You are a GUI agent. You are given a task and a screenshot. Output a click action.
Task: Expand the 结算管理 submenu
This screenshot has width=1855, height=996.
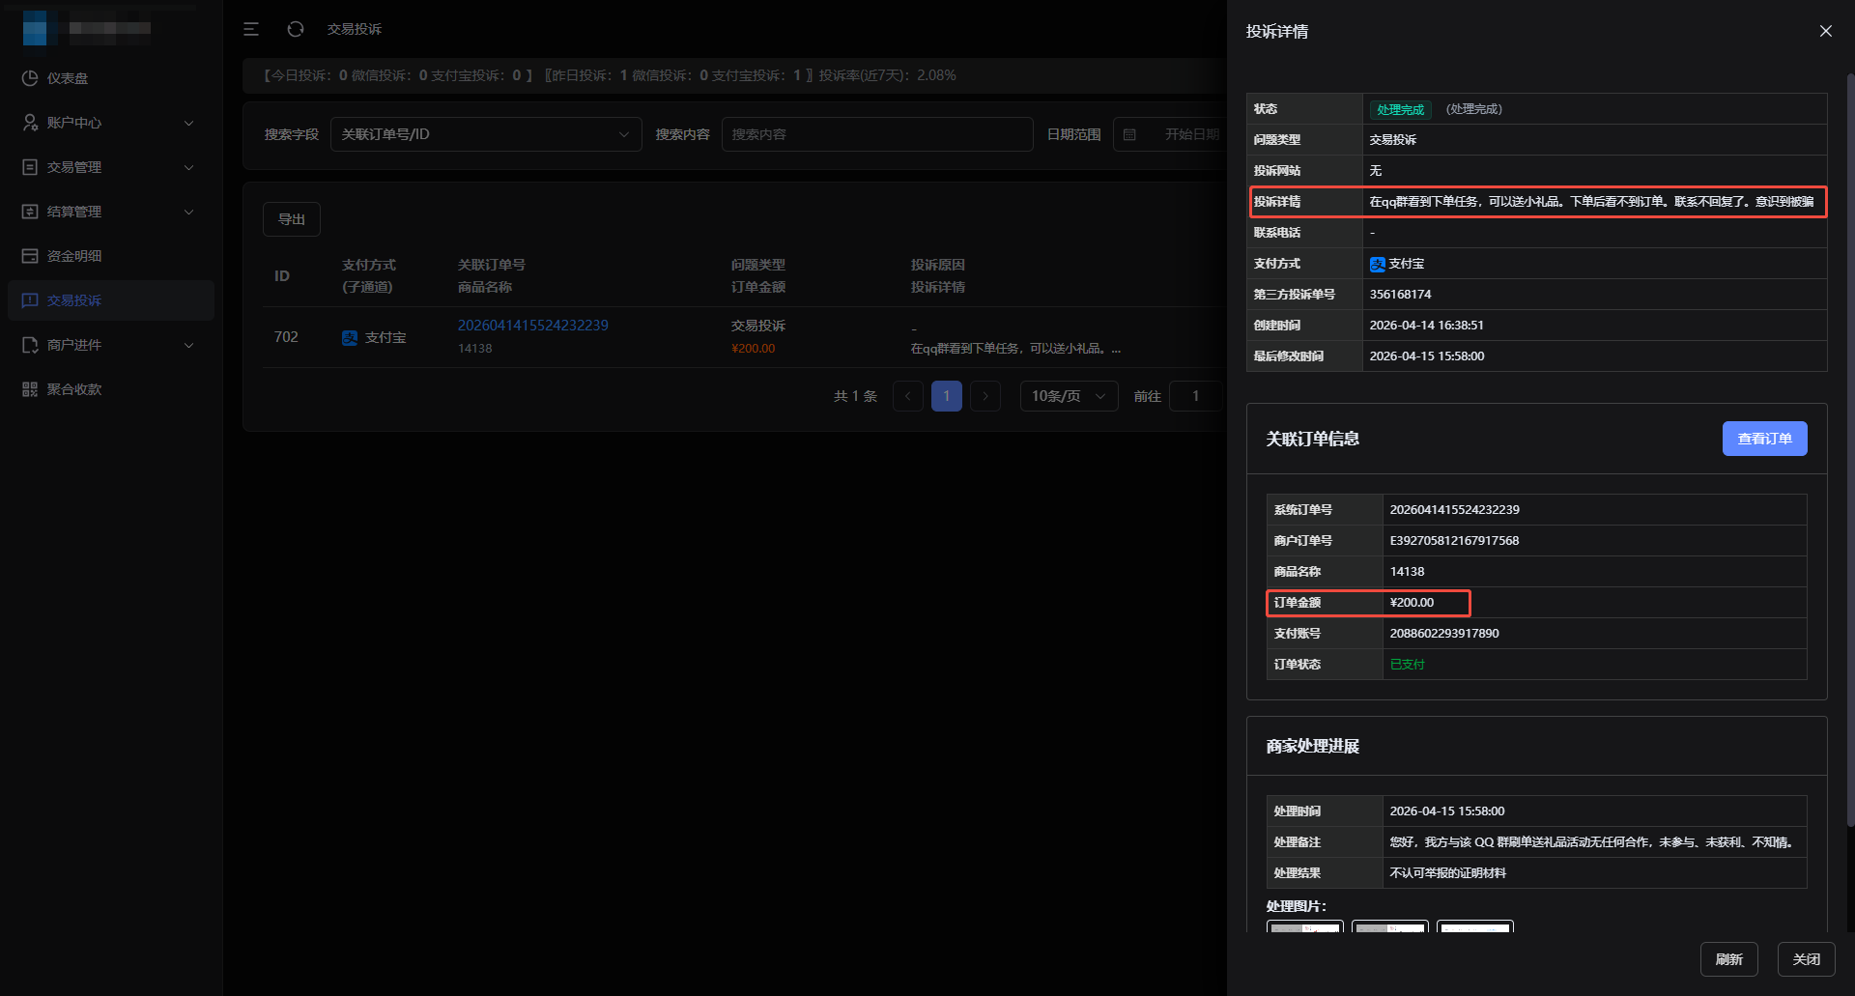click(110, 212)
